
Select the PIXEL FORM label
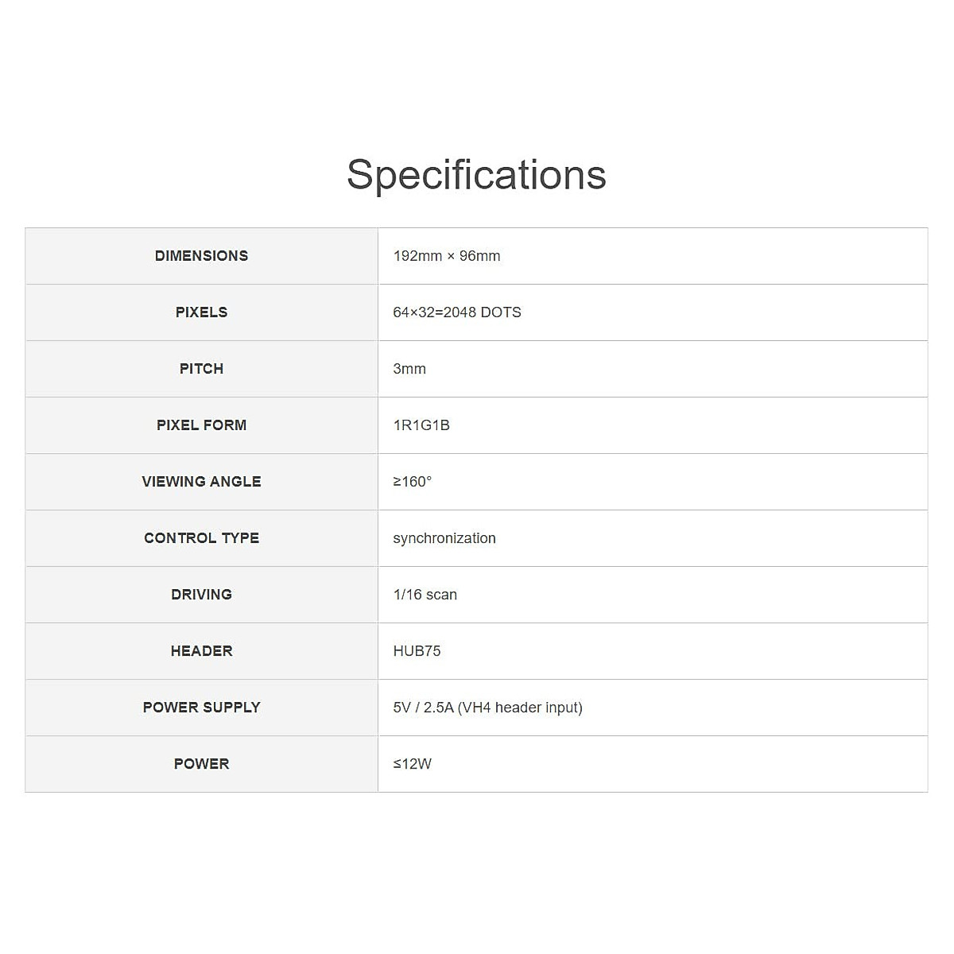point(201,425)
